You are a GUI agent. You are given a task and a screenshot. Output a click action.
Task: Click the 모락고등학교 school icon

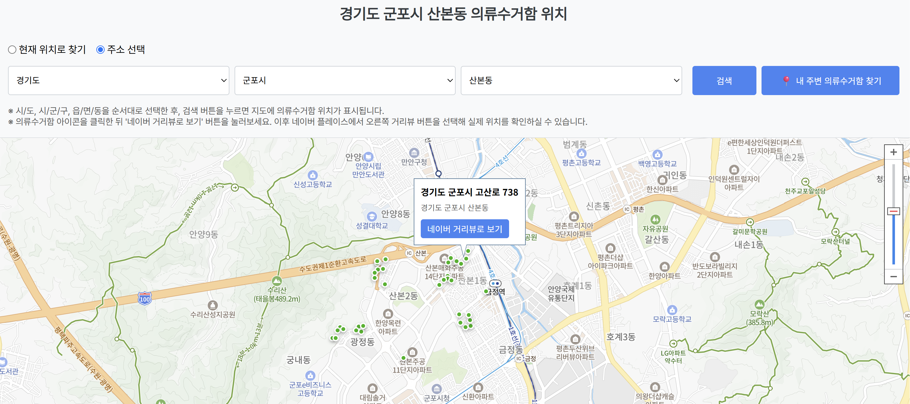(x=672, y=310)
